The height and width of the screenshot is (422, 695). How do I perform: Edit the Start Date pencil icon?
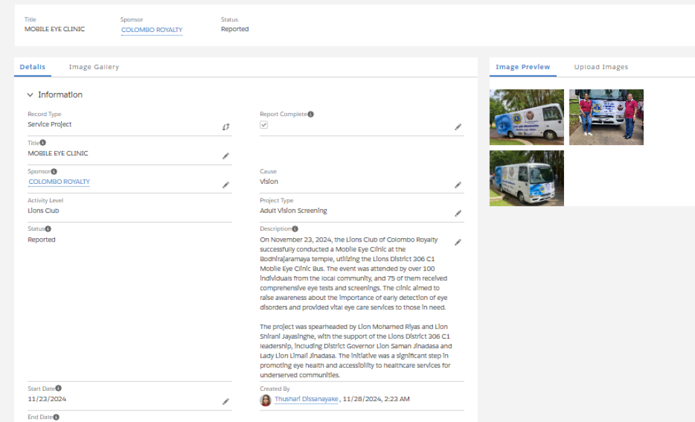click(225, 402)
